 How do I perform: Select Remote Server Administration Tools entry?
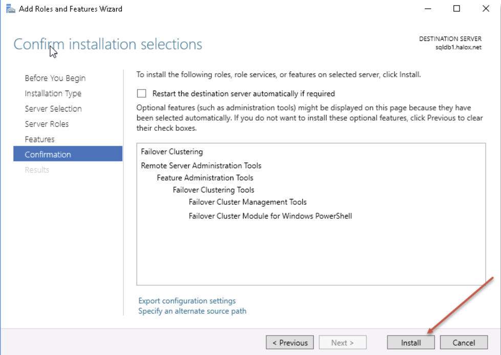[x=201, y=165]
